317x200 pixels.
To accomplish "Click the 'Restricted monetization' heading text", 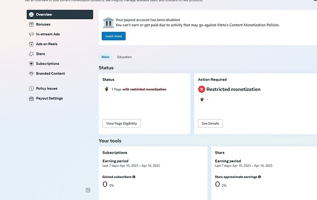I will click(x=233, y=89).
